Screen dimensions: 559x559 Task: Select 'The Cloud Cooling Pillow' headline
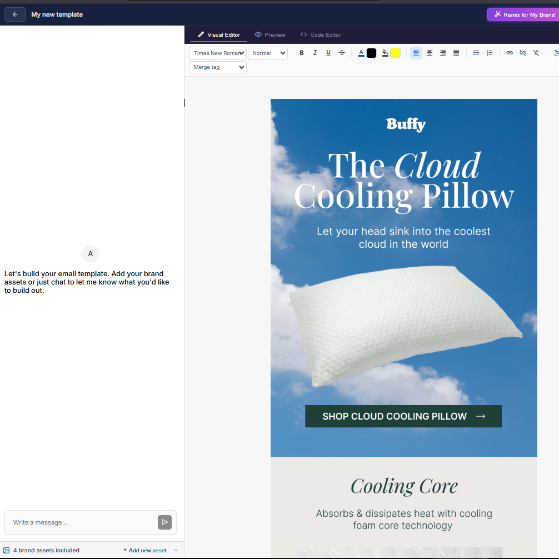[404, 181]
